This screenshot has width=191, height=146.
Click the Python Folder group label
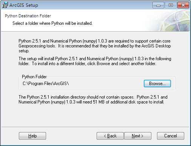[34, 77]
